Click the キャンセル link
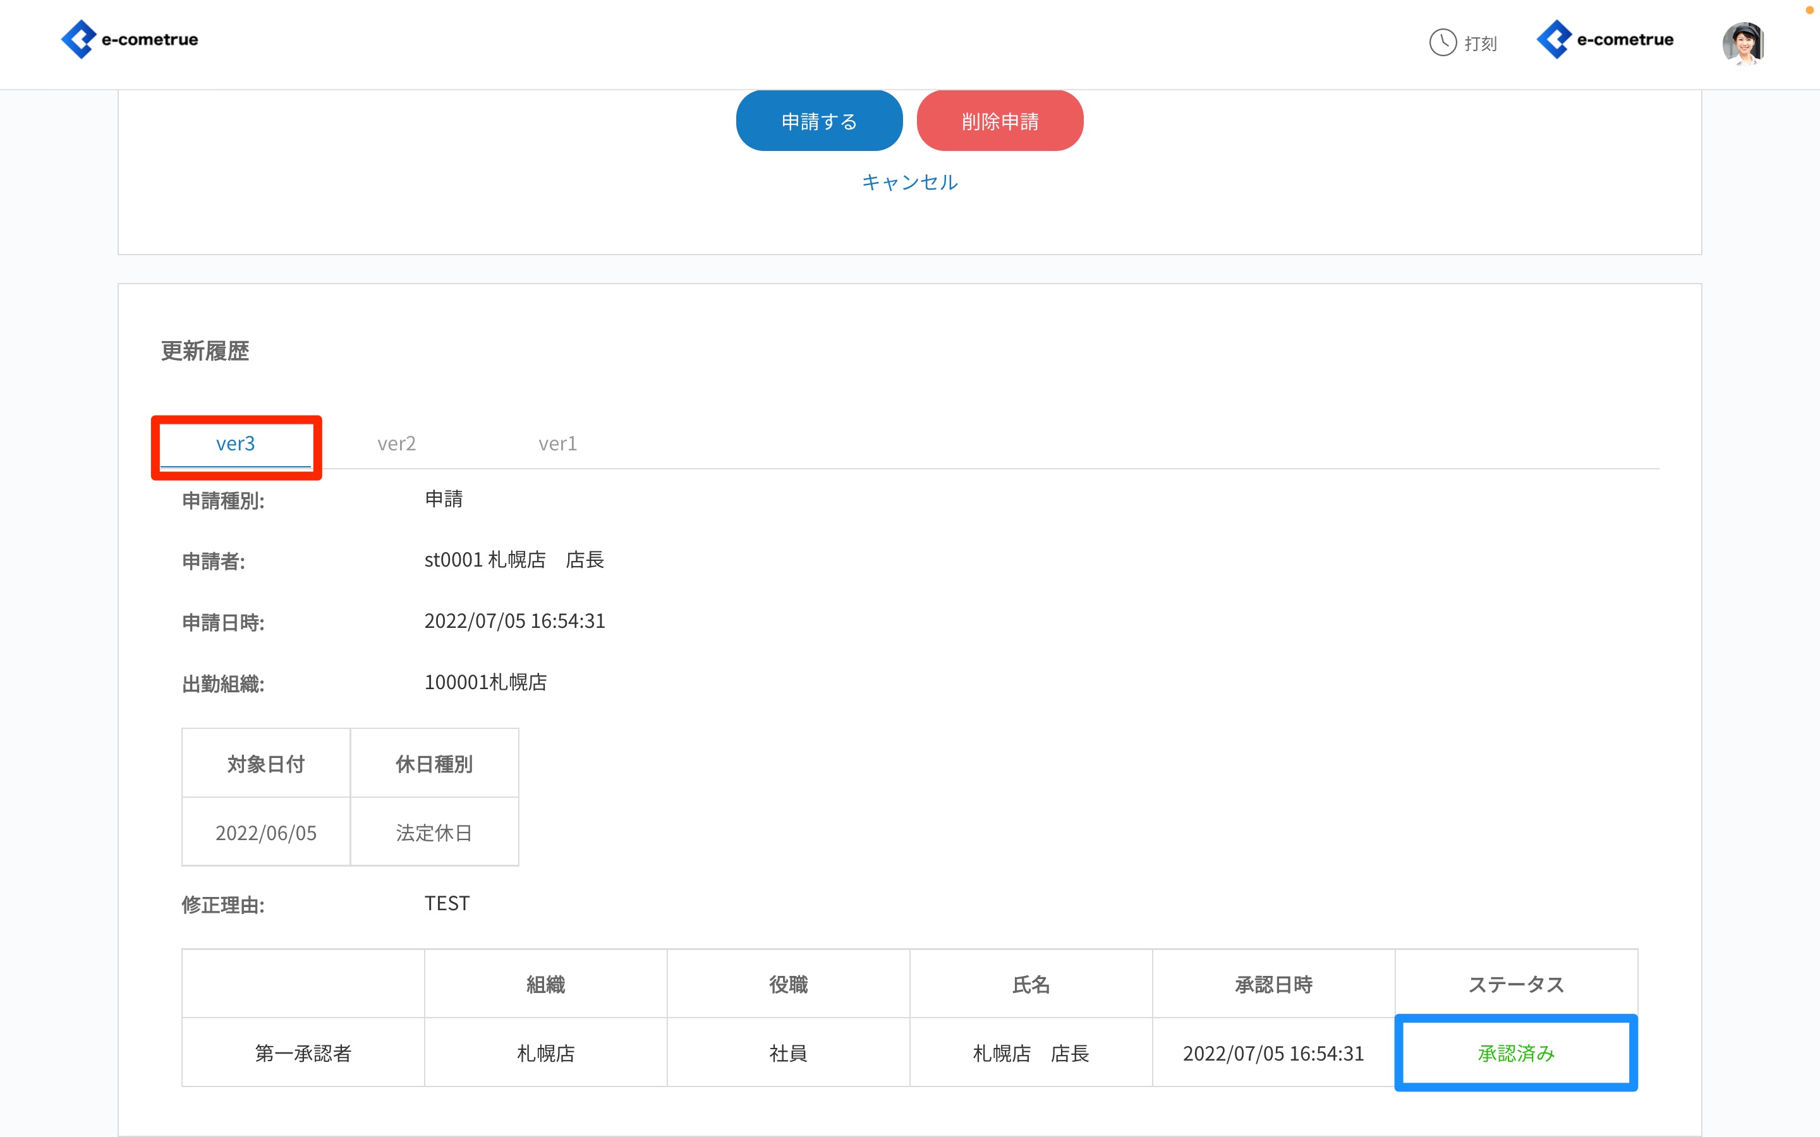Screen dimensions: 1820x1137 (909, 182)
